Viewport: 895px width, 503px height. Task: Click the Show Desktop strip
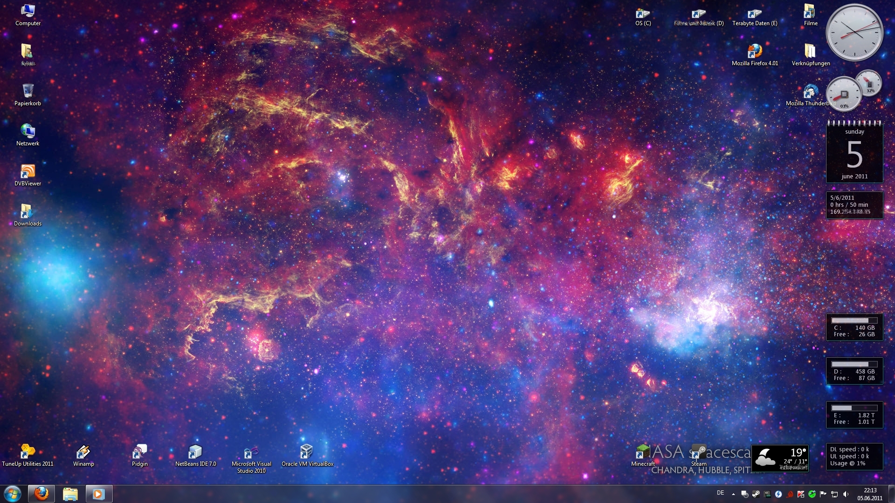(x=891, y=494)
